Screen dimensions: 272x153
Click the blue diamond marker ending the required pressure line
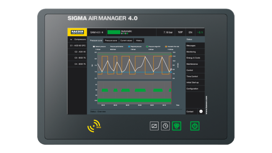click(171, 72)
